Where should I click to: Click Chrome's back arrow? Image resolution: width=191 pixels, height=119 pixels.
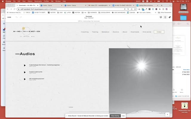pos(8,9)
